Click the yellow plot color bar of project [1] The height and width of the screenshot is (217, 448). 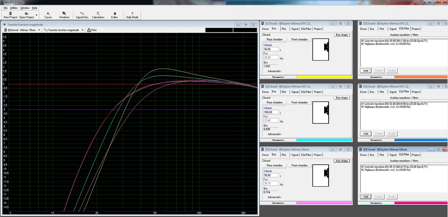coord(324,77)
